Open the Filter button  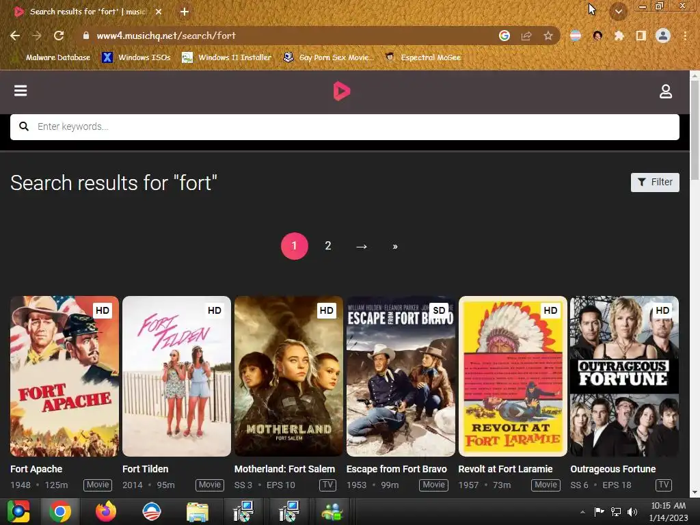(655, 182)
